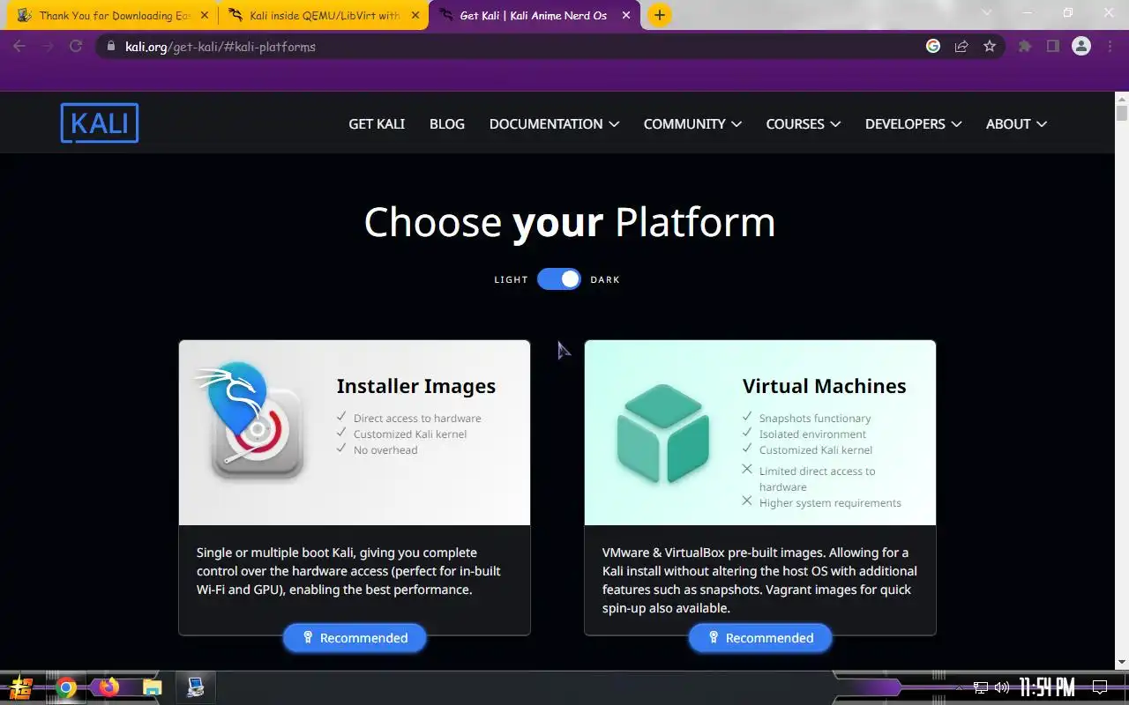
Task: Bookmark this page with the star icon
Action: point(990,47)
